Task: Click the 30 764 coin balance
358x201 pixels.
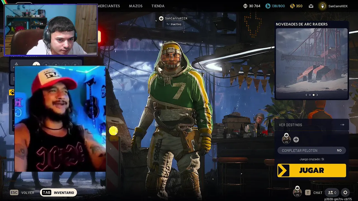Action: point(255,6)
